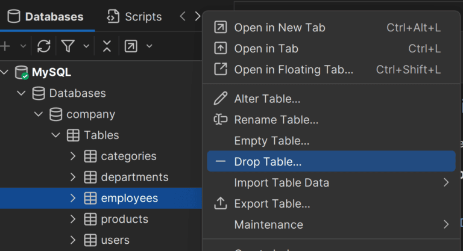Click the open in tab toolbar icon
The image size is (463, 251).
coord(131,46)
